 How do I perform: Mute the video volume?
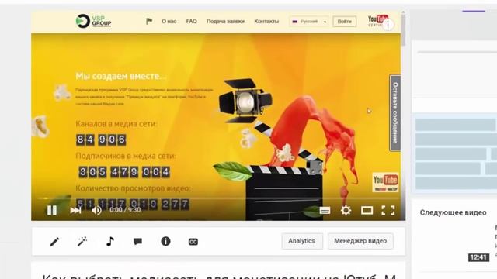point(96,210)
